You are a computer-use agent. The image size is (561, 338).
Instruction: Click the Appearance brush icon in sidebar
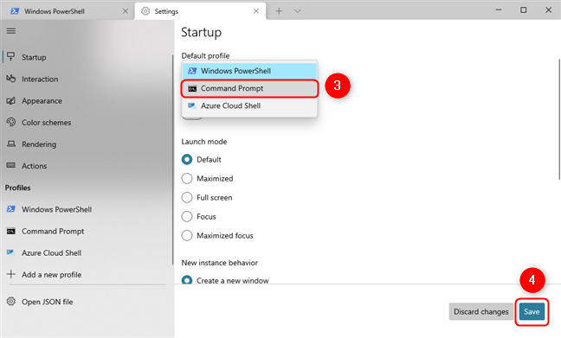click(x=10, y=101)
